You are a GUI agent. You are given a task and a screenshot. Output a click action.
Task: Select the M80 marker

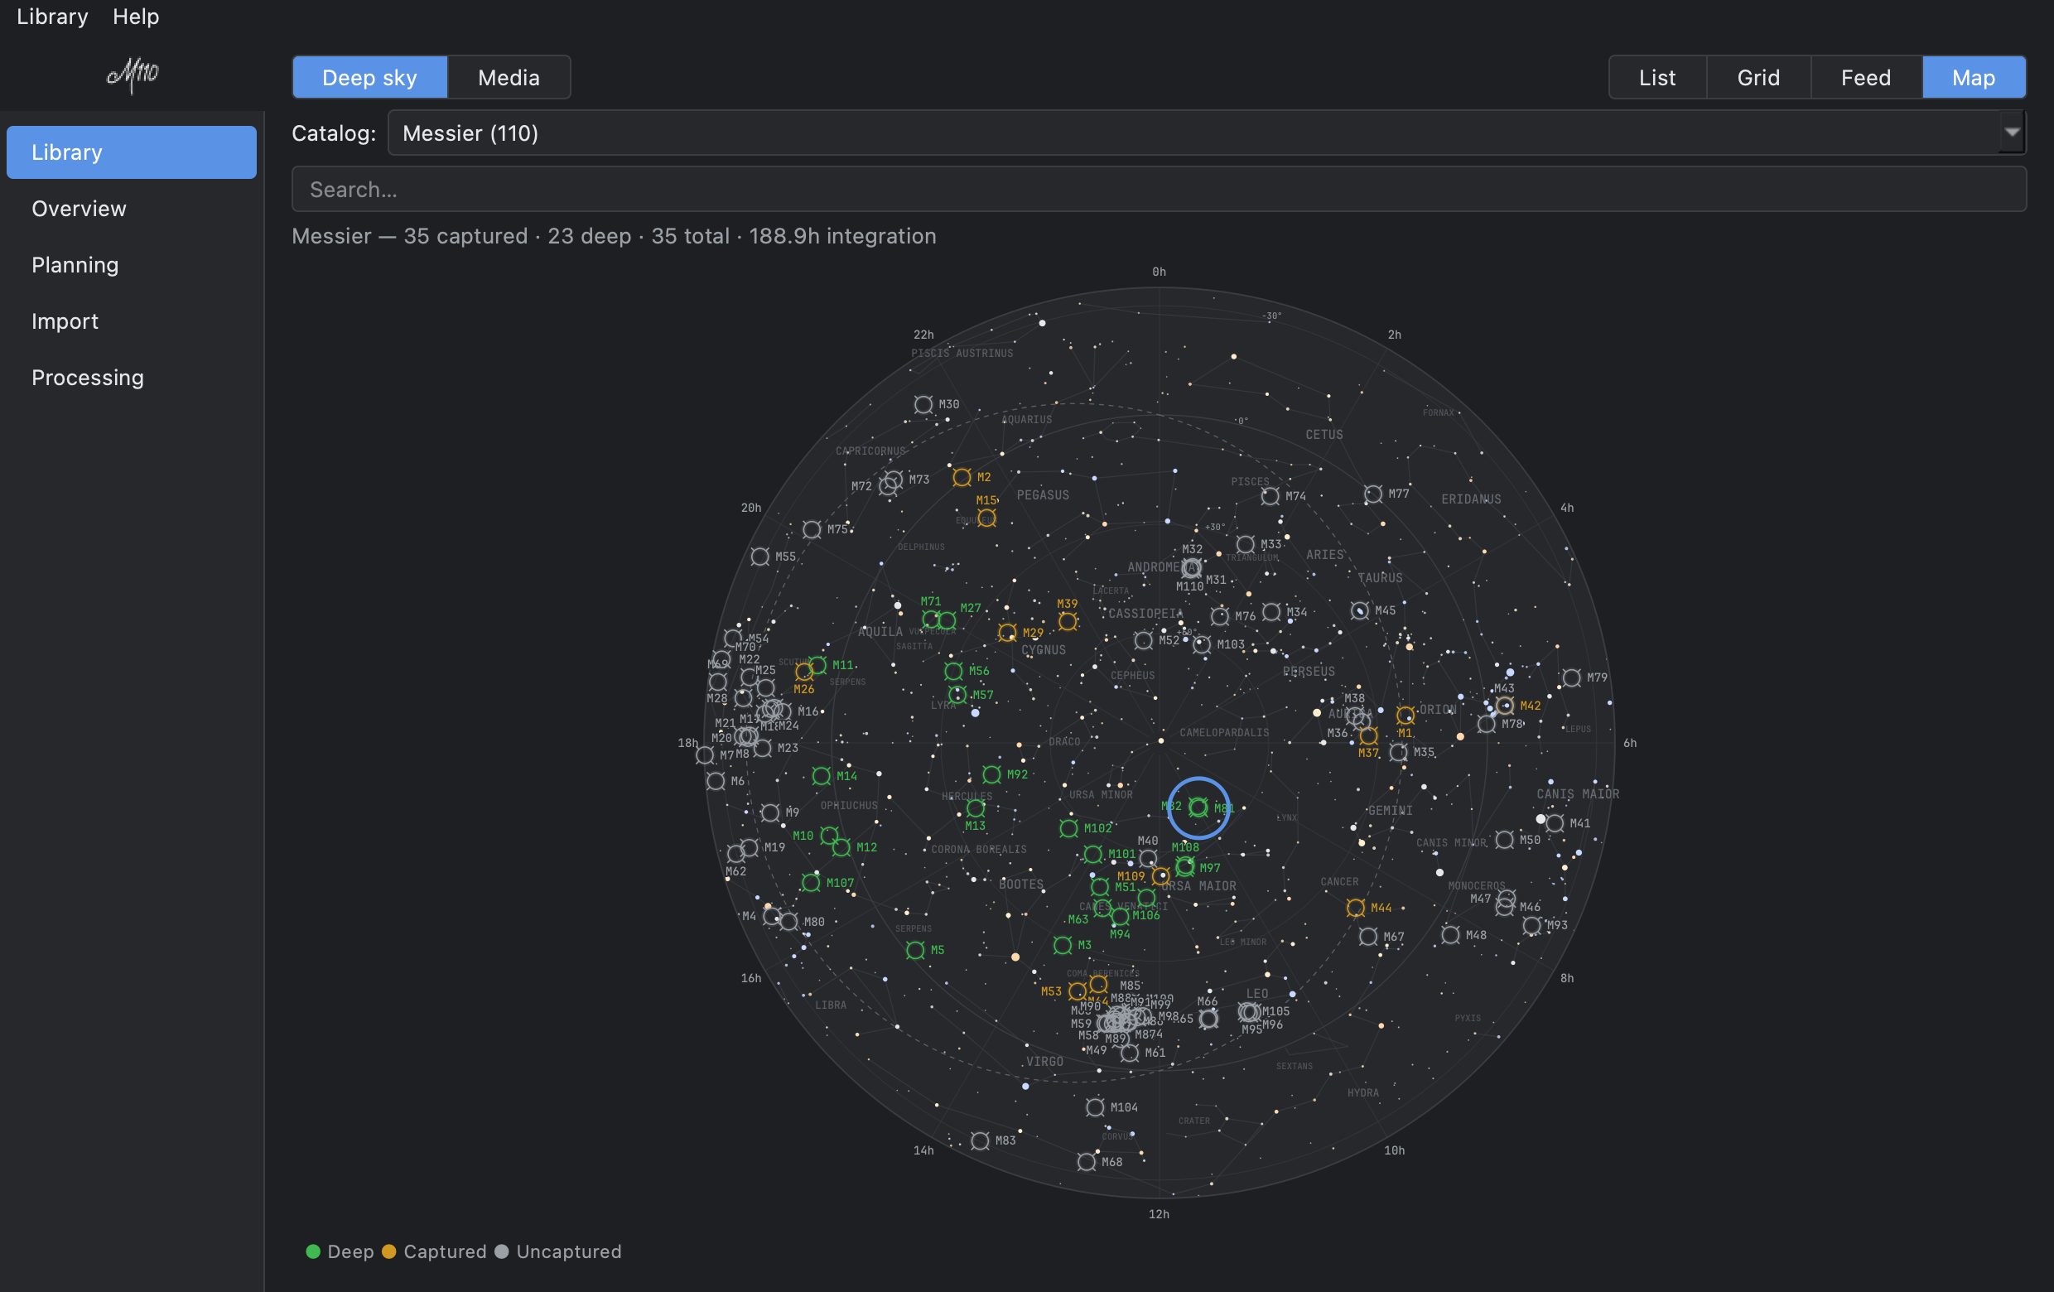click(788, 922)
